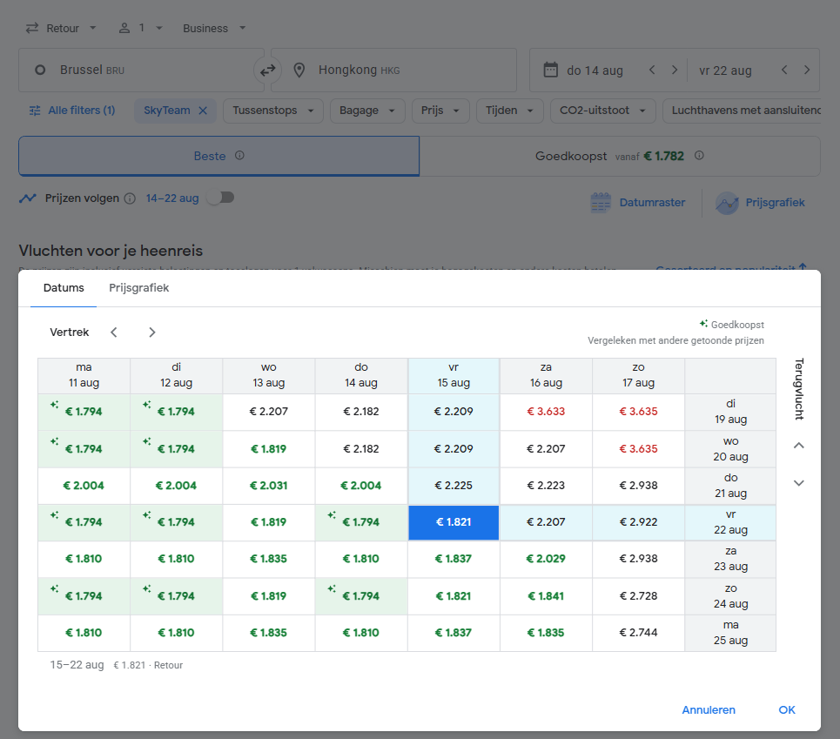This screenshot has width=840, height=739.
Task: Click the down arrow for later return dates
Action: [799, 483]
